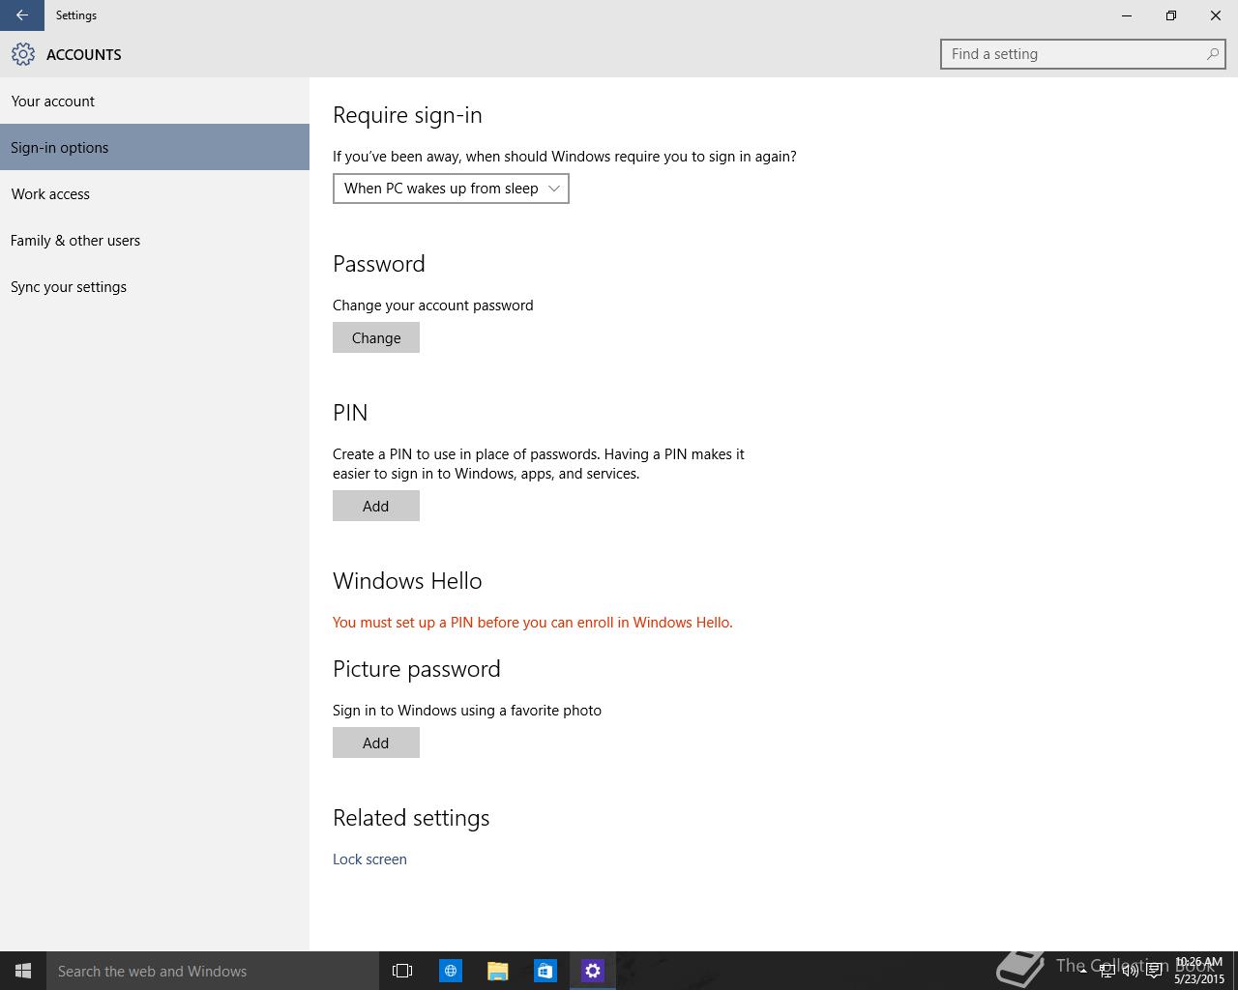This screenshot has height=990, width=1238.
Task: Open the Store app from taskbar
Action: point(545,971)
